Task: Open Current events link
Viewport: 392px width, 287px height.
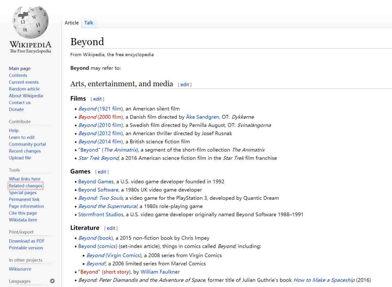Action: tap(24, 82)
